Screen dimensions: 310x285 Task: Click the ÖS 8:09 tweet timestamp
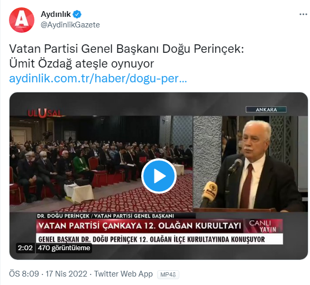(x=24, y=274)
